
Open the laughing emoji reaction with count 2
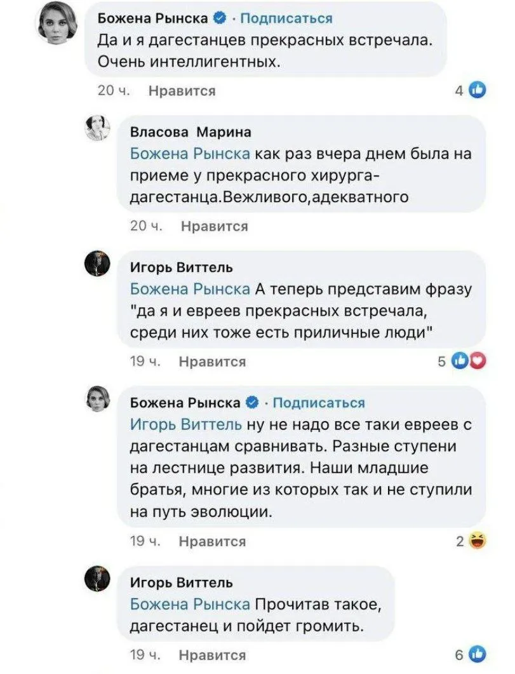tap(476, 541)
